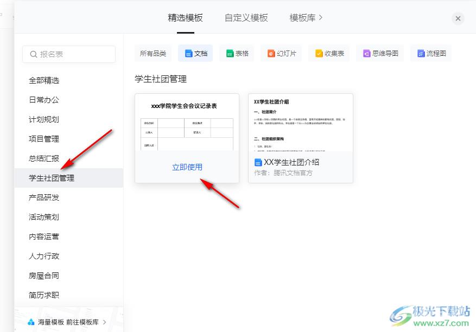The height and width of the screenshot is (332, 476).
Task: Close the template dialog
Action: point(458,18)
